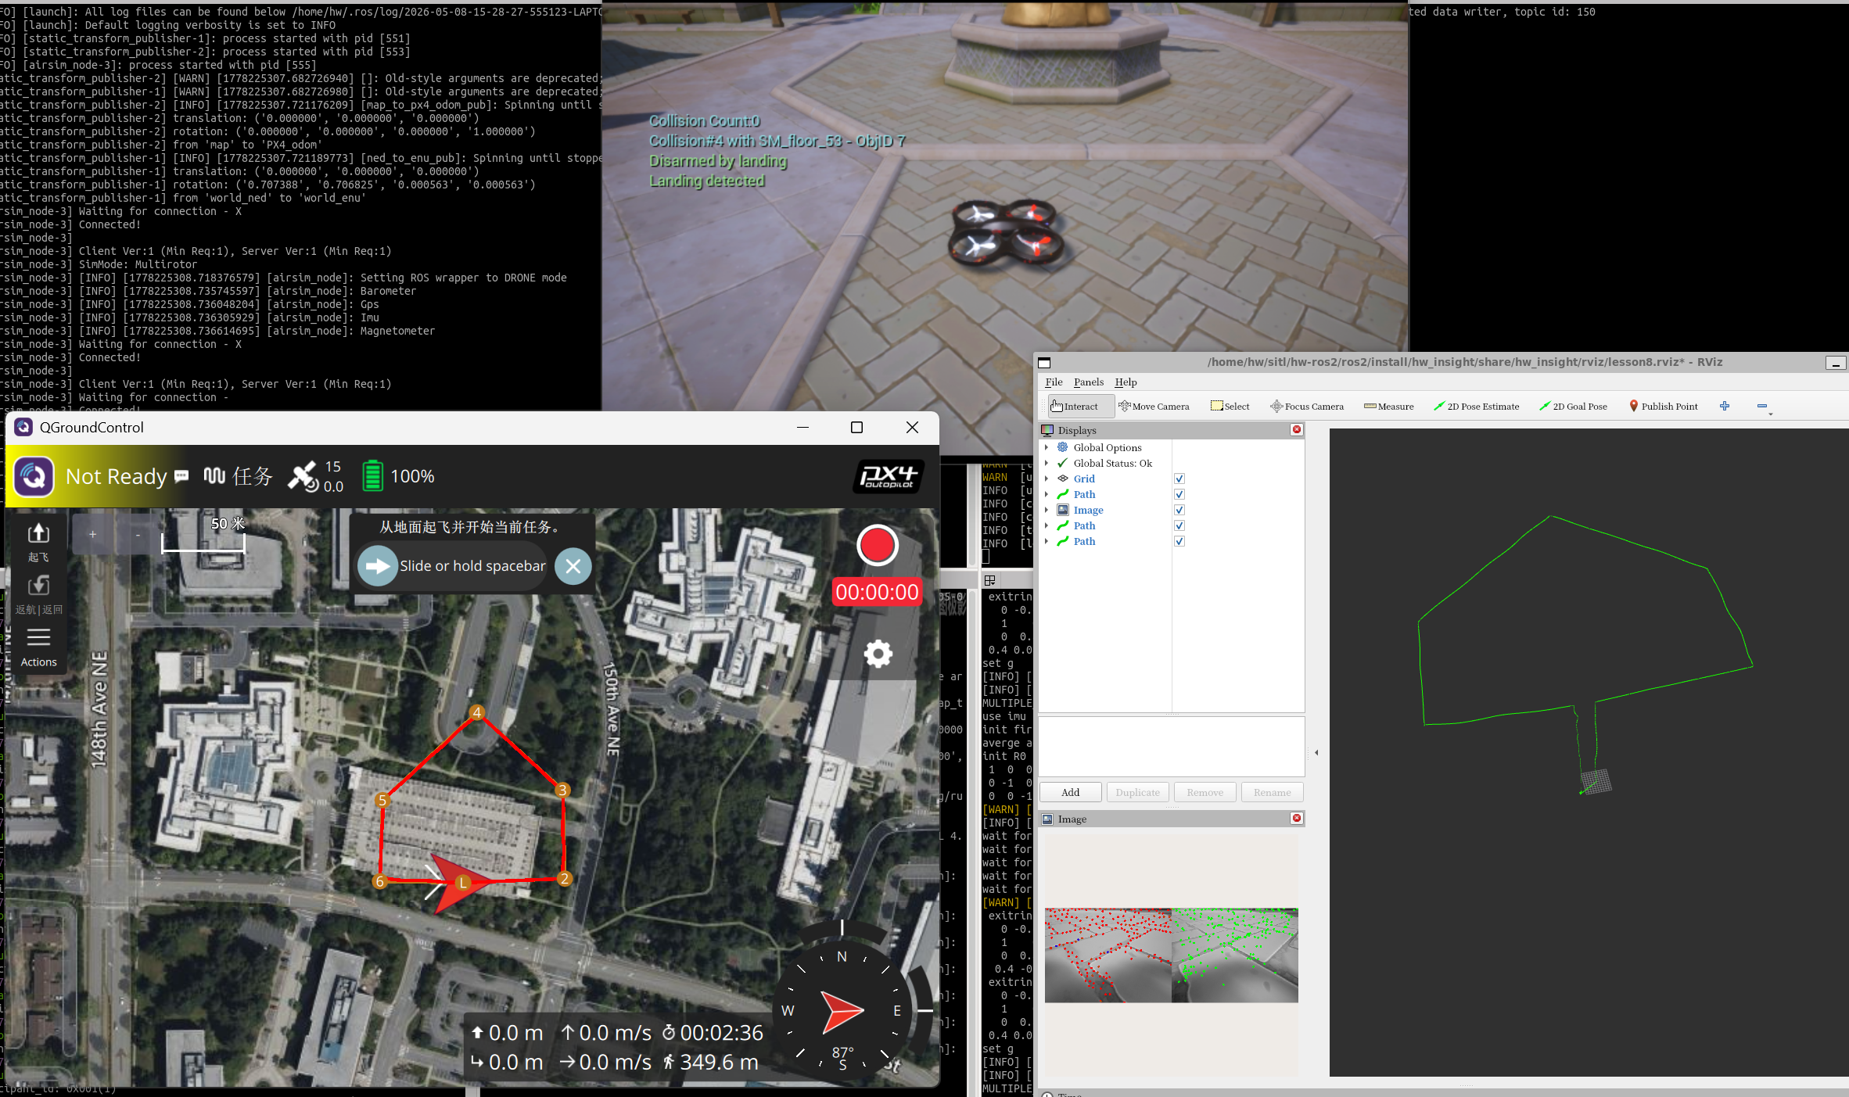Open the QGroundControl application menu icon
The height and width of the screenshot is (1097, 1849).
34,476
